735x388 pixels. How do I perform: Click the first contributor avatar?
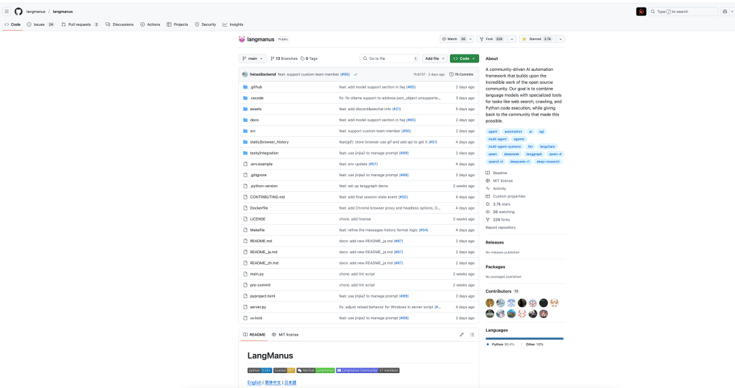pos(490,303)
